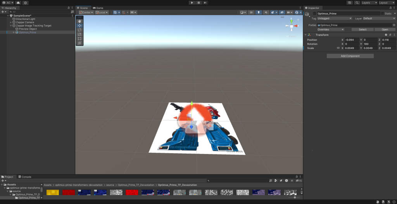This screenshot has height=204, width=397.
Task: Select the Rotate tool
Action: click(79, 30)
